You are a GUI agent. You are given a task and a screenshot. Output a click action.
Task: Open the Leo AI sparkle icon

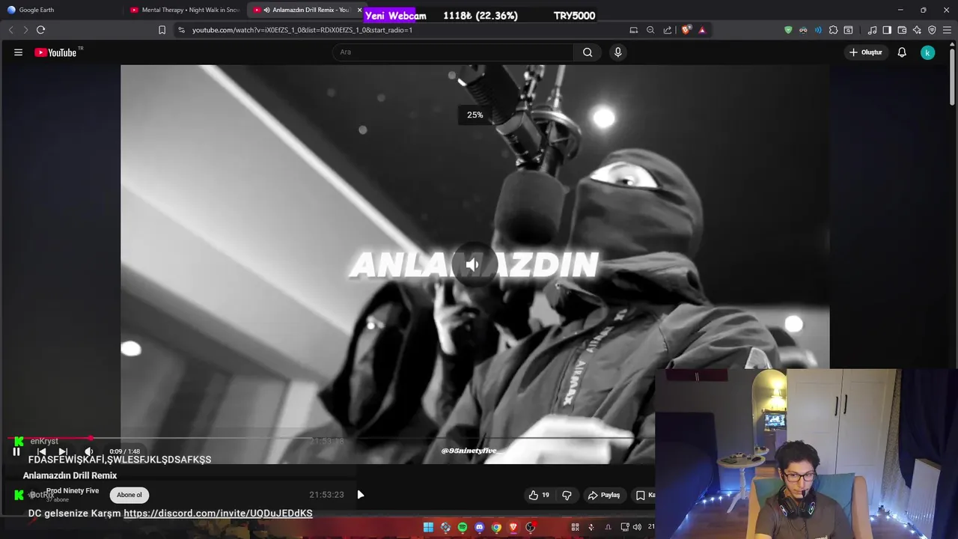coord(917,30)
